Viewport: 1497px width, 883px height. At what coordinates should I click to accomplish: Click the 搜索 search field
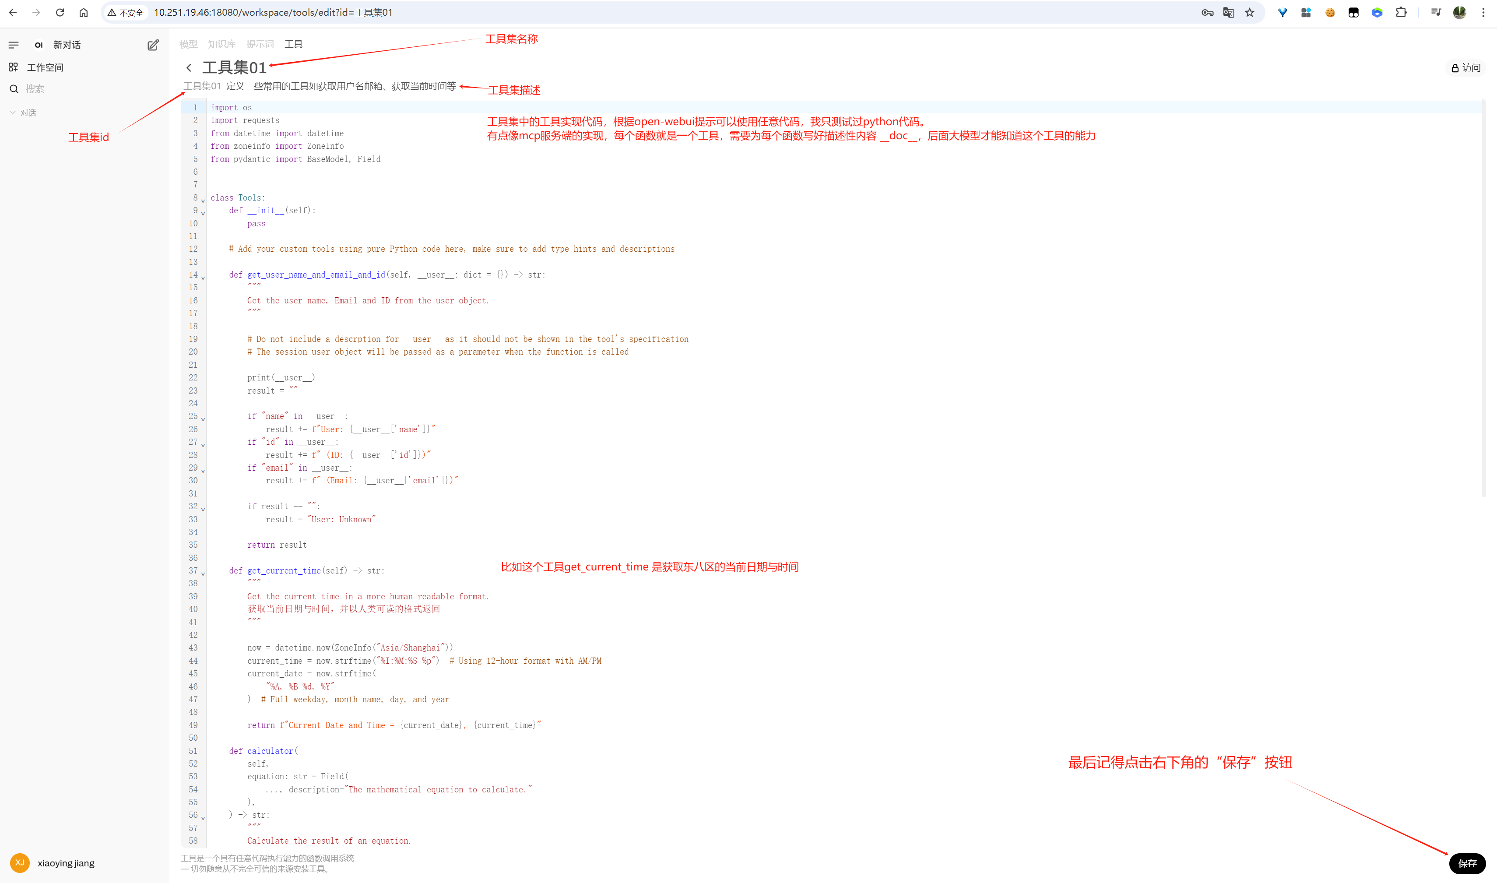(x=35, y=89)
